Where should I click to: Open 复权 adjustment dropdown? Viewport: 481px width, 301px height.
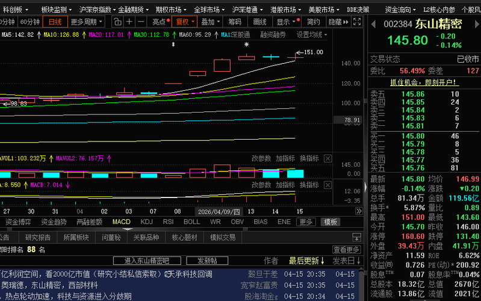click(185, 22)
